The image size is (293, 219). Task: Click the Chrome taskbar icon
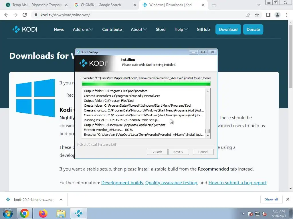pyautogui.click(x=25, y=213)
